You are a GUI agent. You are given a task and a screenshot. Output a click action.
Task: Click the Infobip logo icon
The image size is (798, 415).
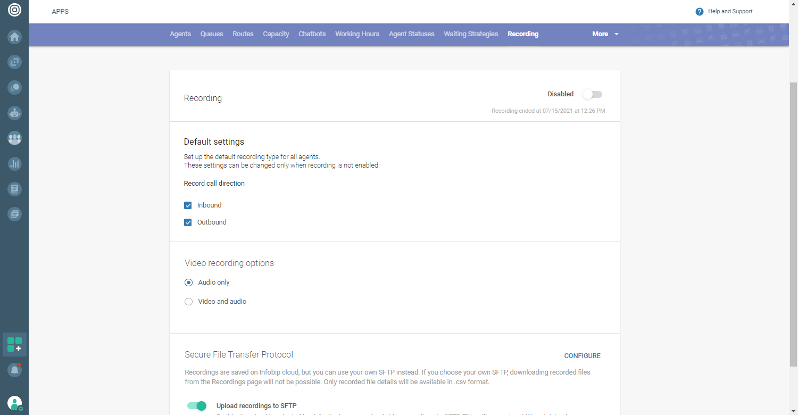[14, 10]
